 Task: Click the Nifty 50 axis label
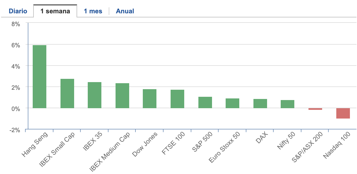point(286,141)
